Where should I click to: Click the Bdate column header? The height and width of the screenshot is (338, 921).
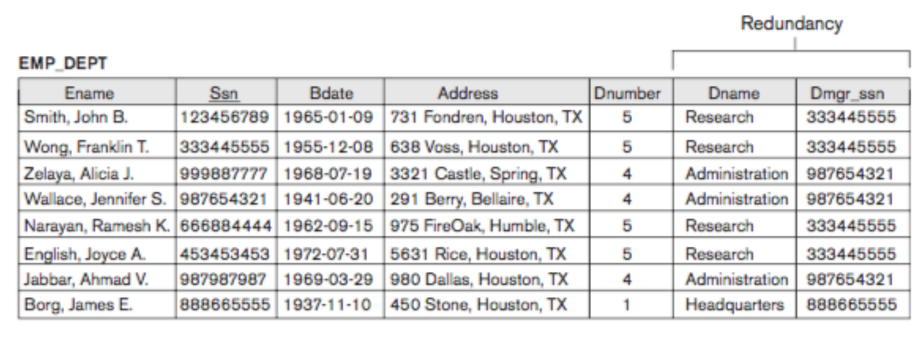pyautogui.click(x=331, y=93)
